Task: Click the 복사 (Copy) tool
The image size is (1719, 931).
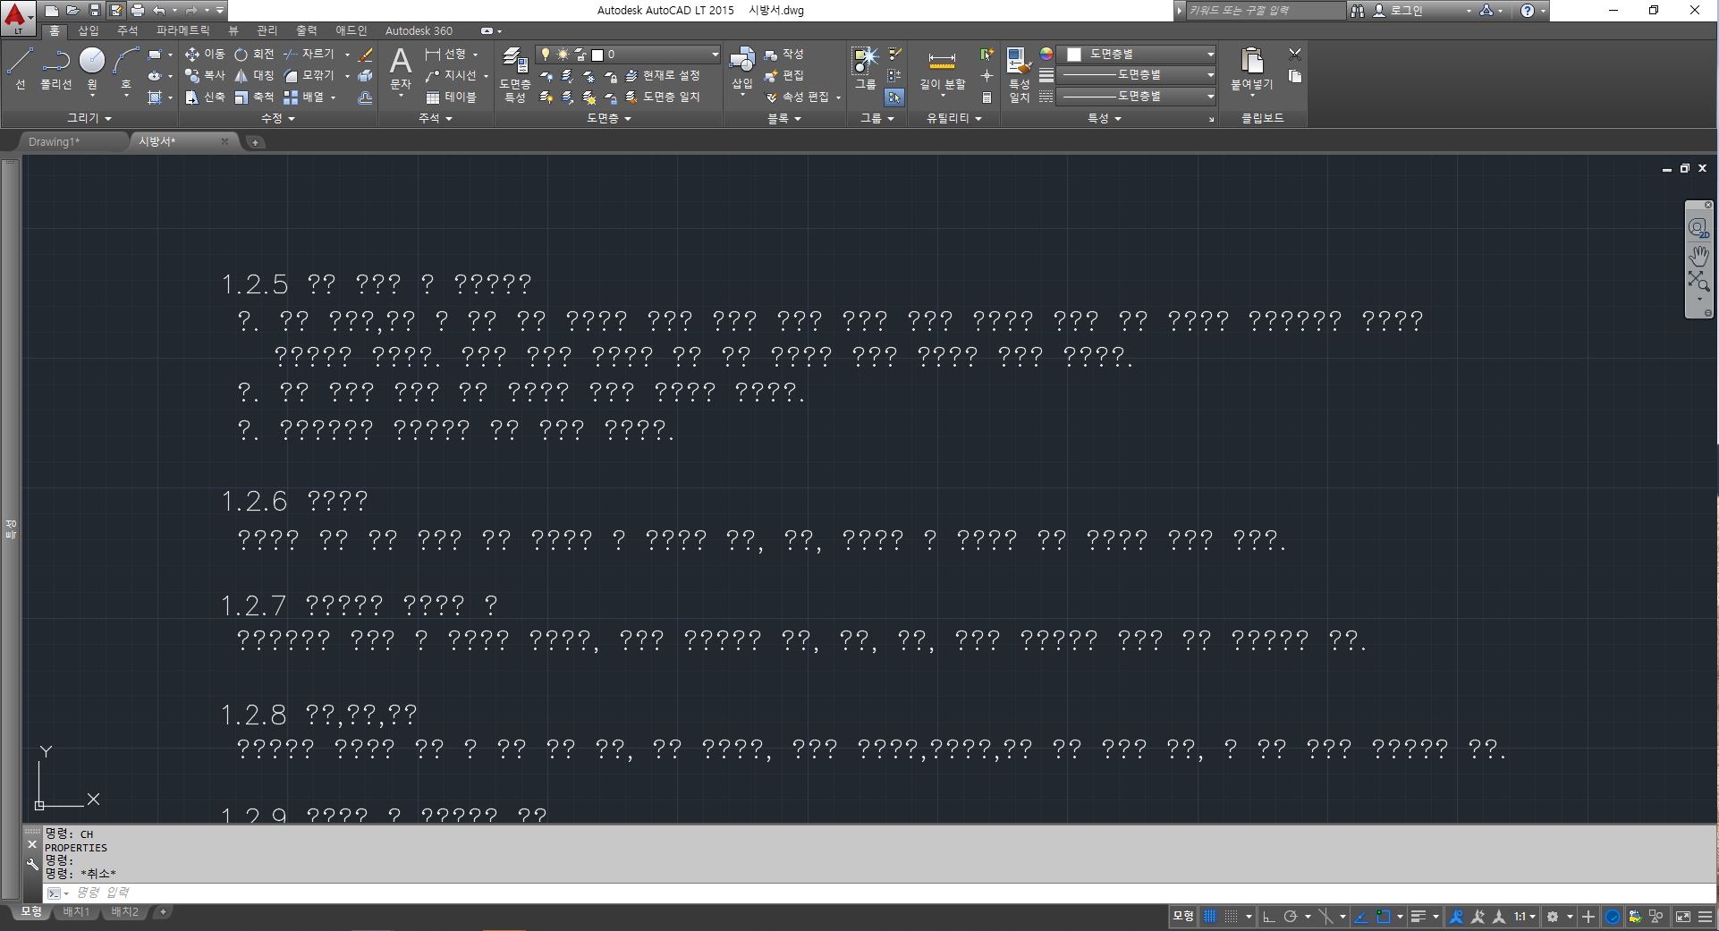Action: pyautogui.click(x=205, y=76)
